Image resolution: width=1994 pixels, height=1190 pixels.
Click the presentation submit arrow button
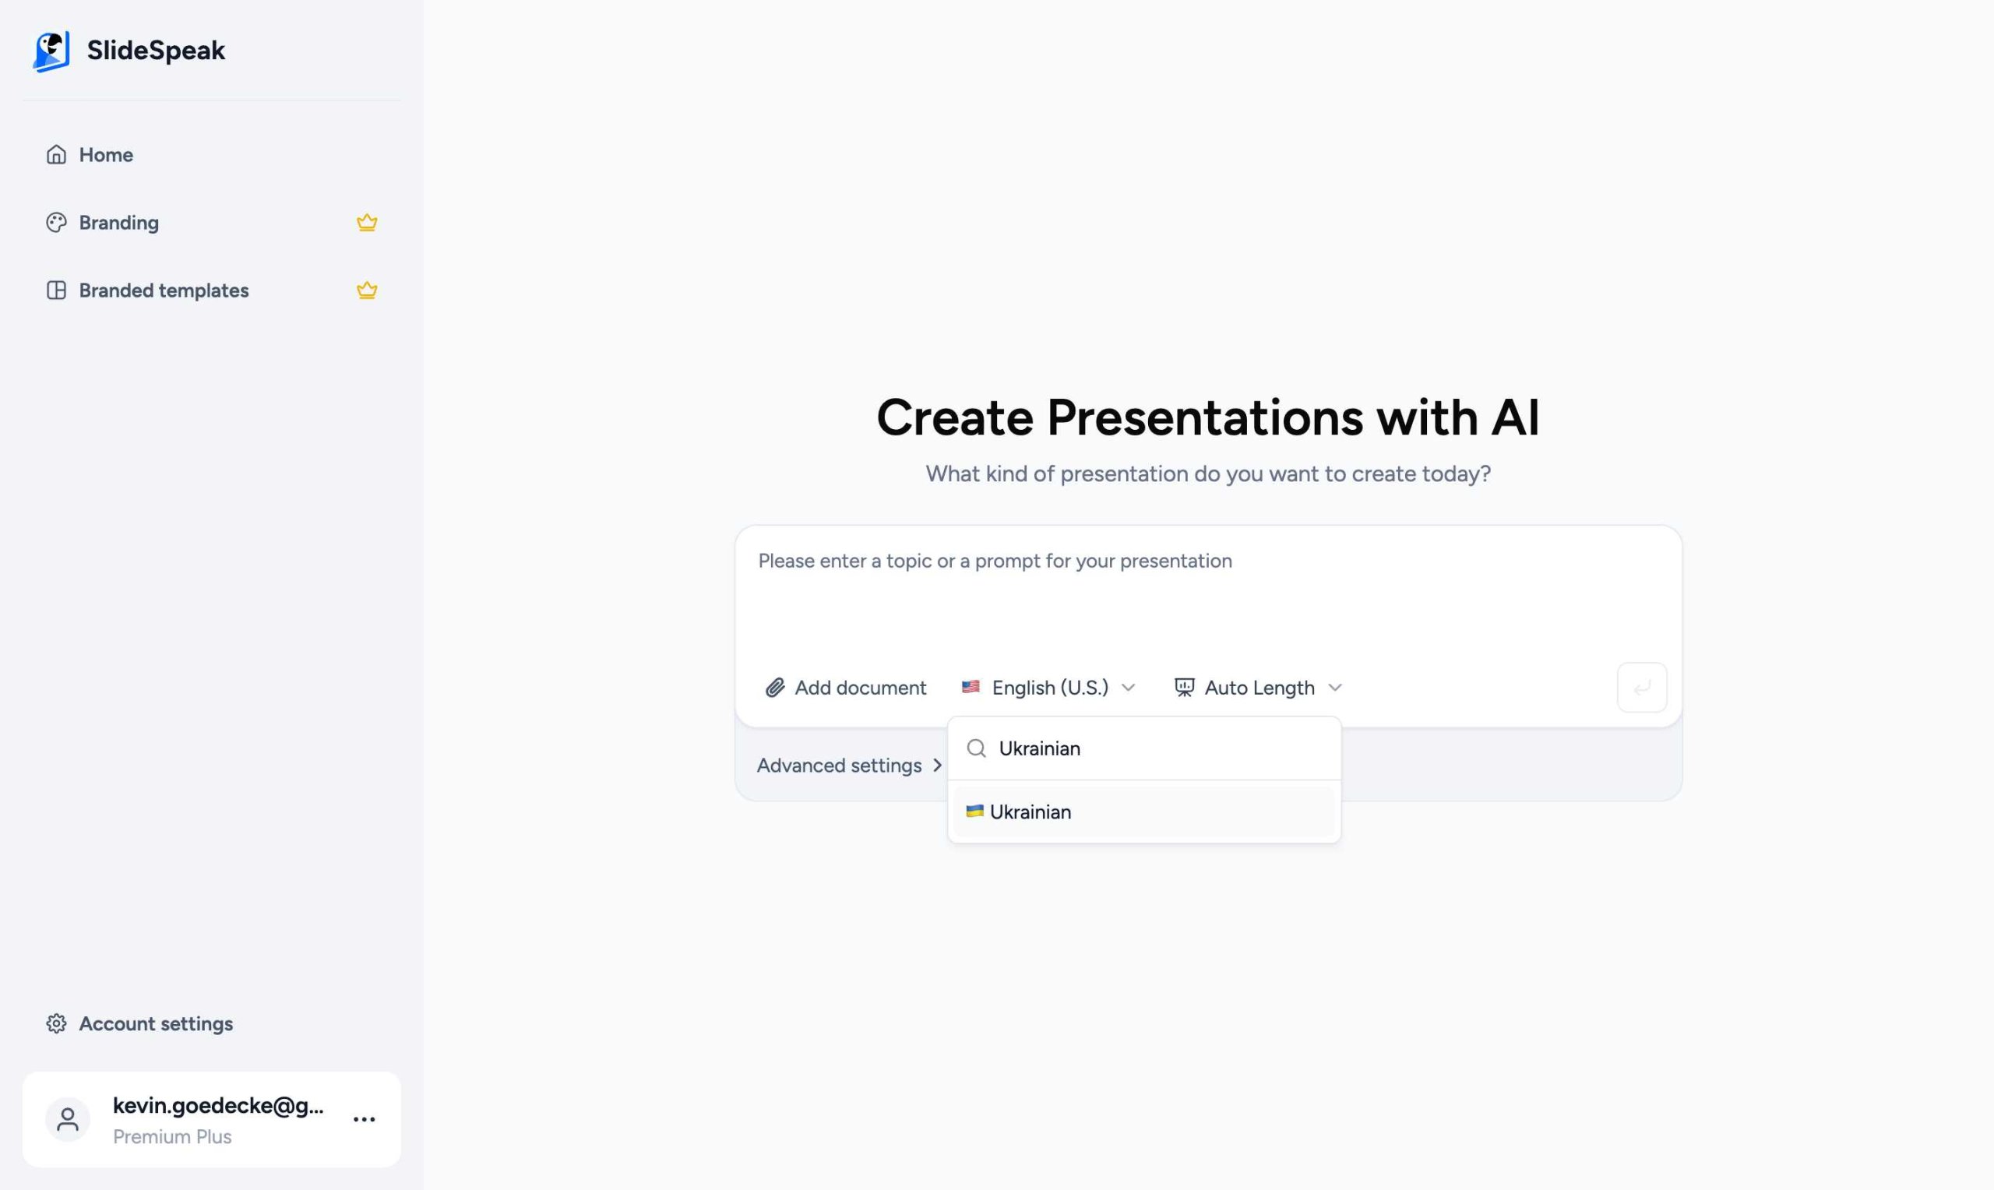pyautogui.click(x=1641, y=687)
